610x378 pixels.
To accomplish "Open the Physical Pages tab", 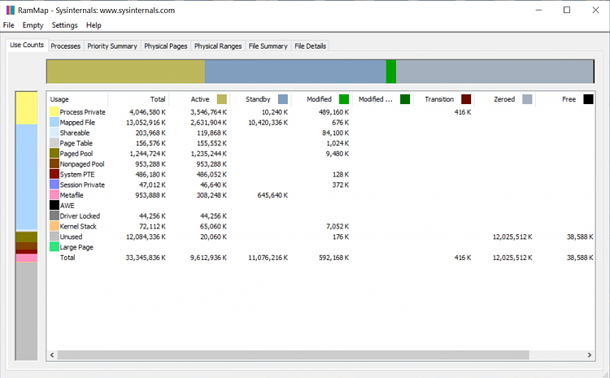I will coord(166,46).
